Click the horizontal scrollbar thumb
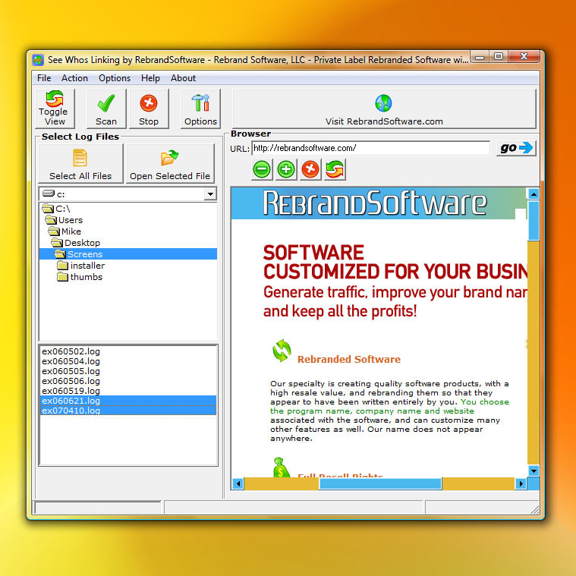576x576 pixels. [x=380, y=483]
